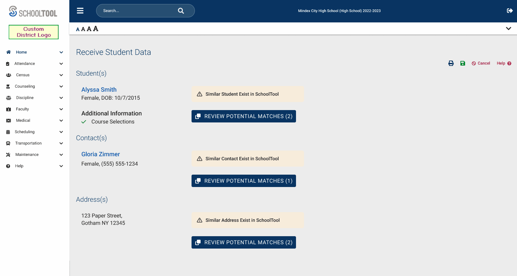
Task: Open the hamburger navigation menu
Action: tap(80, 11)
